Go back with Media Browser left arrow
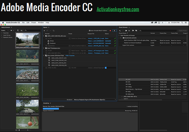Image resolution: width=189 pixels, height=132 pixels. (11, 30)
